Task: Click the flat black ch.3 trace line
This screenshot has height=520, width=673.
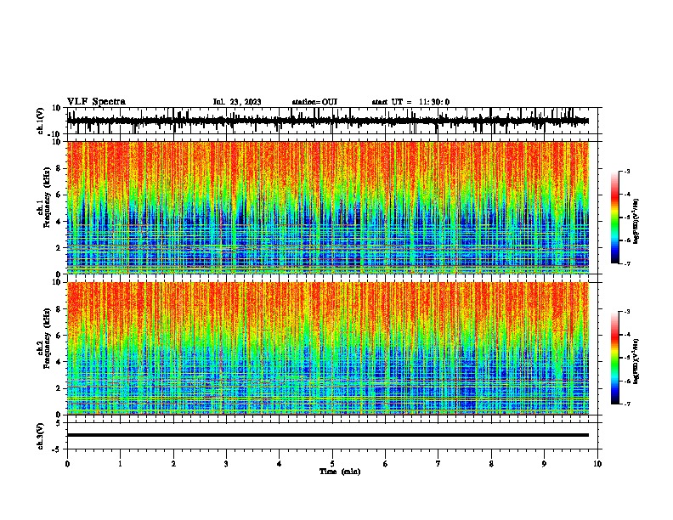Action: pos(328,435)
